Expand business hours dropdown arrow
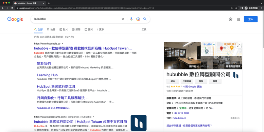Image resolution: width=264 pixels, height=132 pixels. (x=213, y=108)
